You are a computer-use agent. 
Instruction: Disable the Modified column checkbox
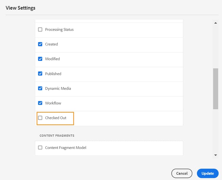click(x=40, y=59)
